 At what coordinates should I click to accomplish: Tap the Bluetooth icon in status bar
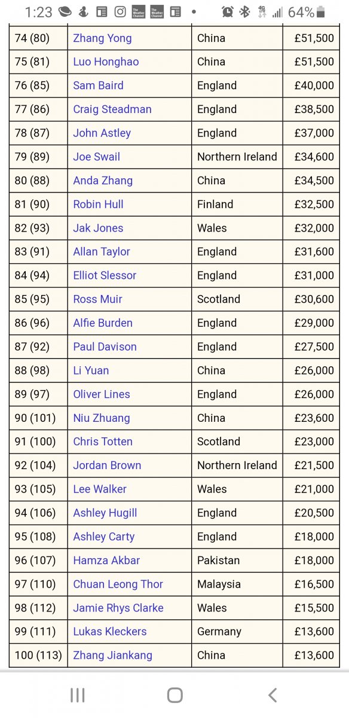pos(244,12)
